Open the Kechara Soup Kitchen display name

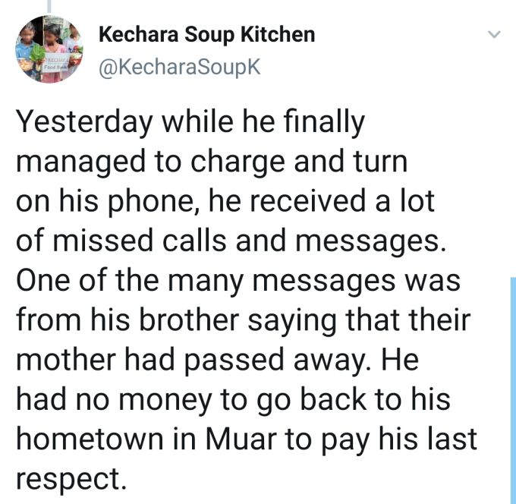[x=206, y=35]
